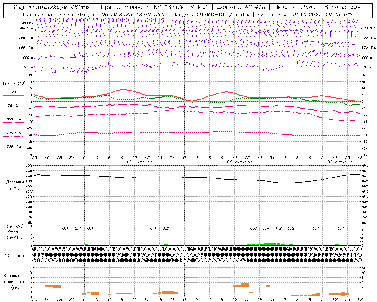
Task: Click the Конвективн. convective cloud label
Action: click(15, 276)
